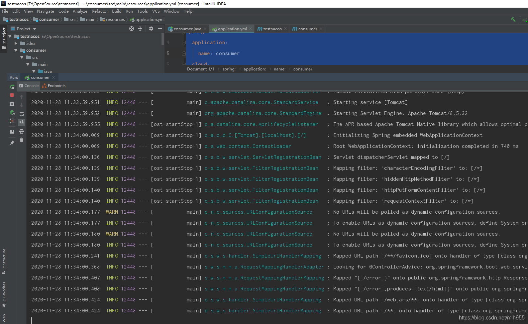
Task: Open the Navigate menu
Action: pos(46,11)
